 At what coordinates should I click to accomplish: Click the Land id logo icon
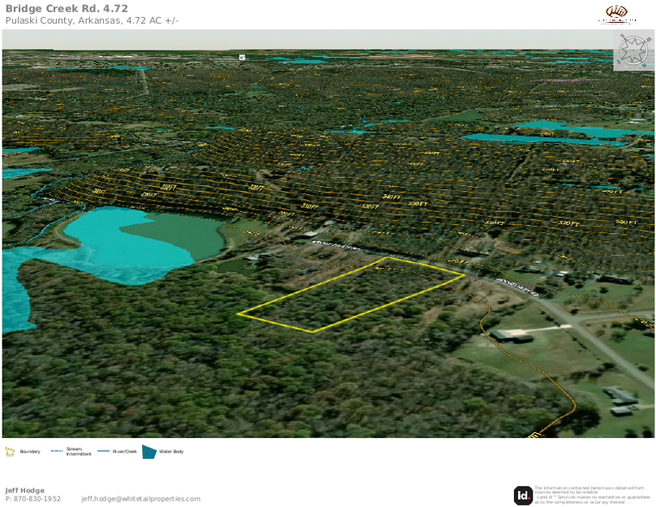523,495
